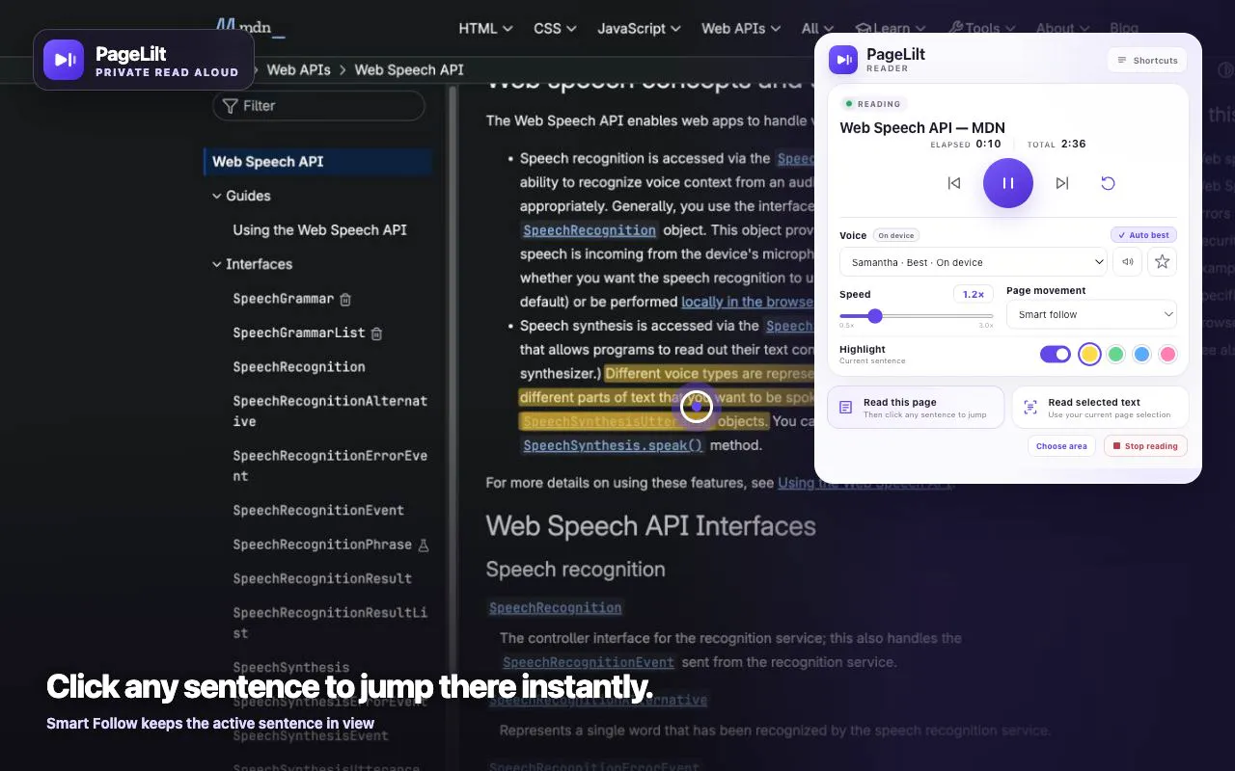Click the PageLilt Private Read Aloud badge icon
The width and height of the screenshot is (1235, 771).
[64, 60]
